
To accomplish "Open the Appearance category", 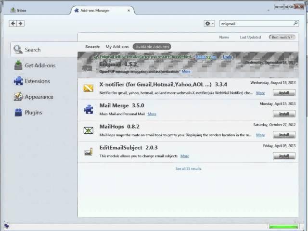I will pos(44,97).
